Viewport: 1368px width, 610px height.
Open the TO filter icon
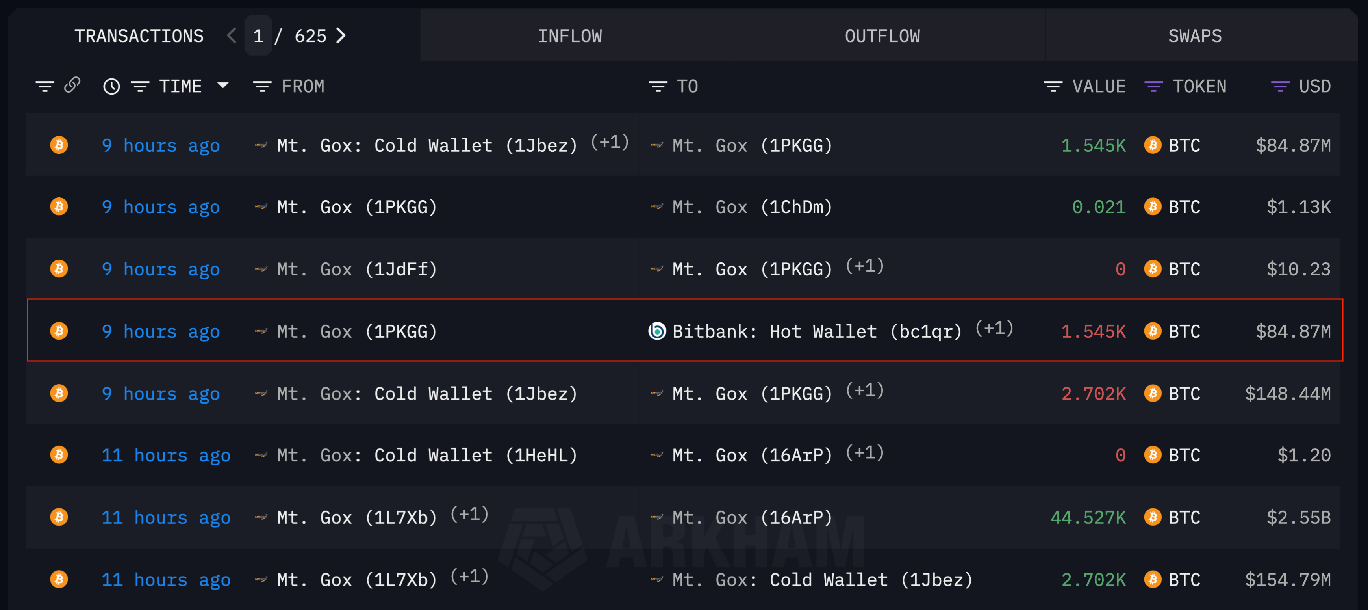pos(658,86)
